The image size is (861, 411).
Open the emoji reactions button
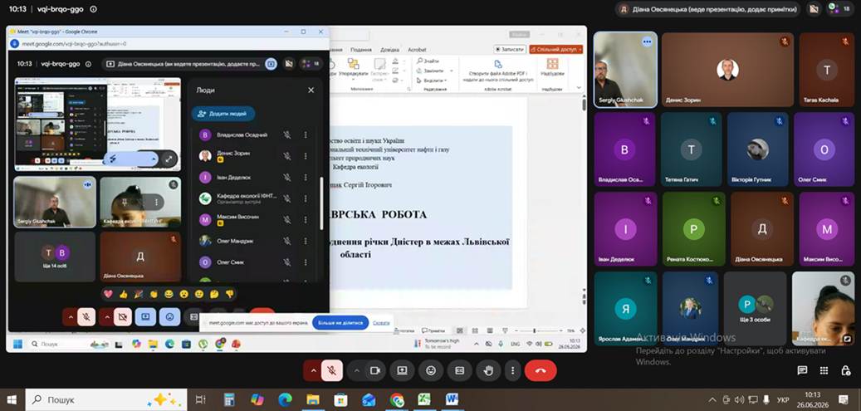click(431, 371)
